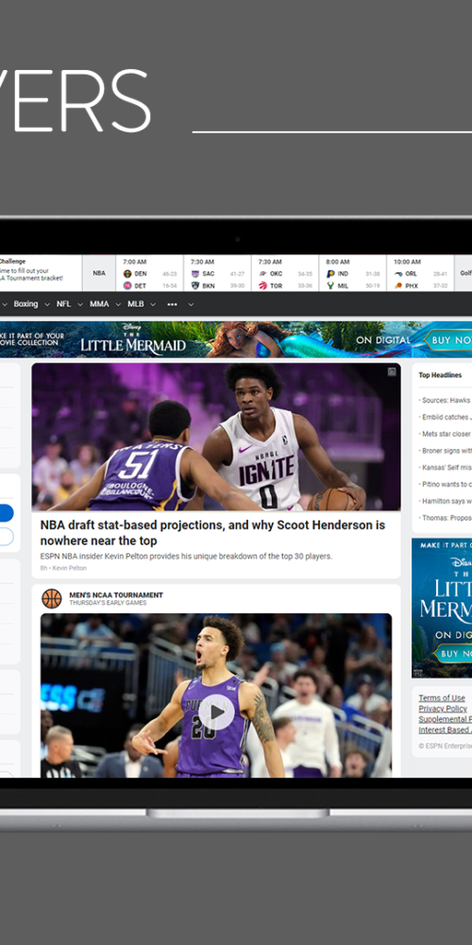The width and height of the screenshot is (472, 945).
Task: Open the 'Sources: Hawks' headline
Action: tap(446, 400)
